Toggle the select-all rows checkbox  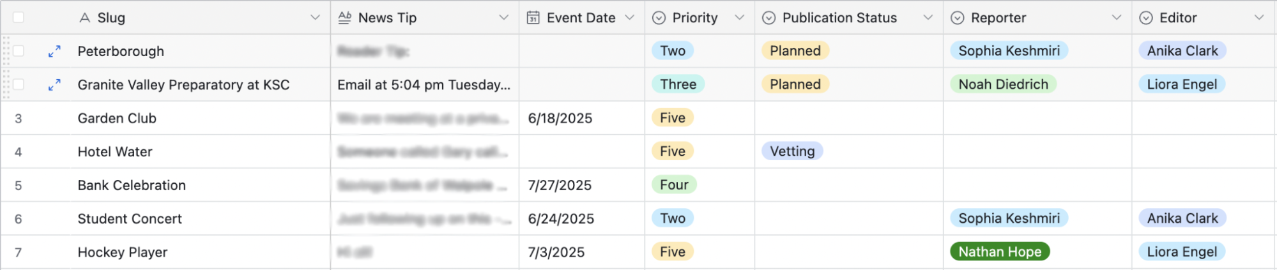(x=19, y=17)
